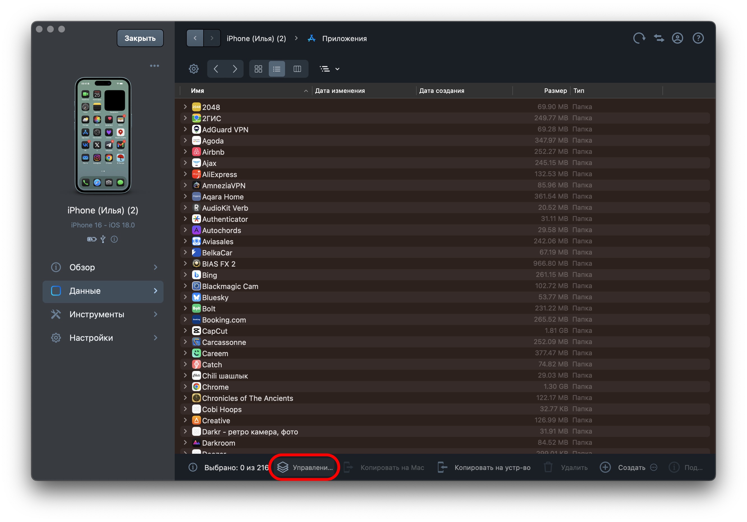Screen dimensions: 747x522
Task: Switch to list view
Action: click(277, 69)
